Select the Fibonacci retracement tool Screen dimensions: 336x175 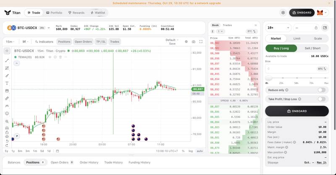pos(7,68)
